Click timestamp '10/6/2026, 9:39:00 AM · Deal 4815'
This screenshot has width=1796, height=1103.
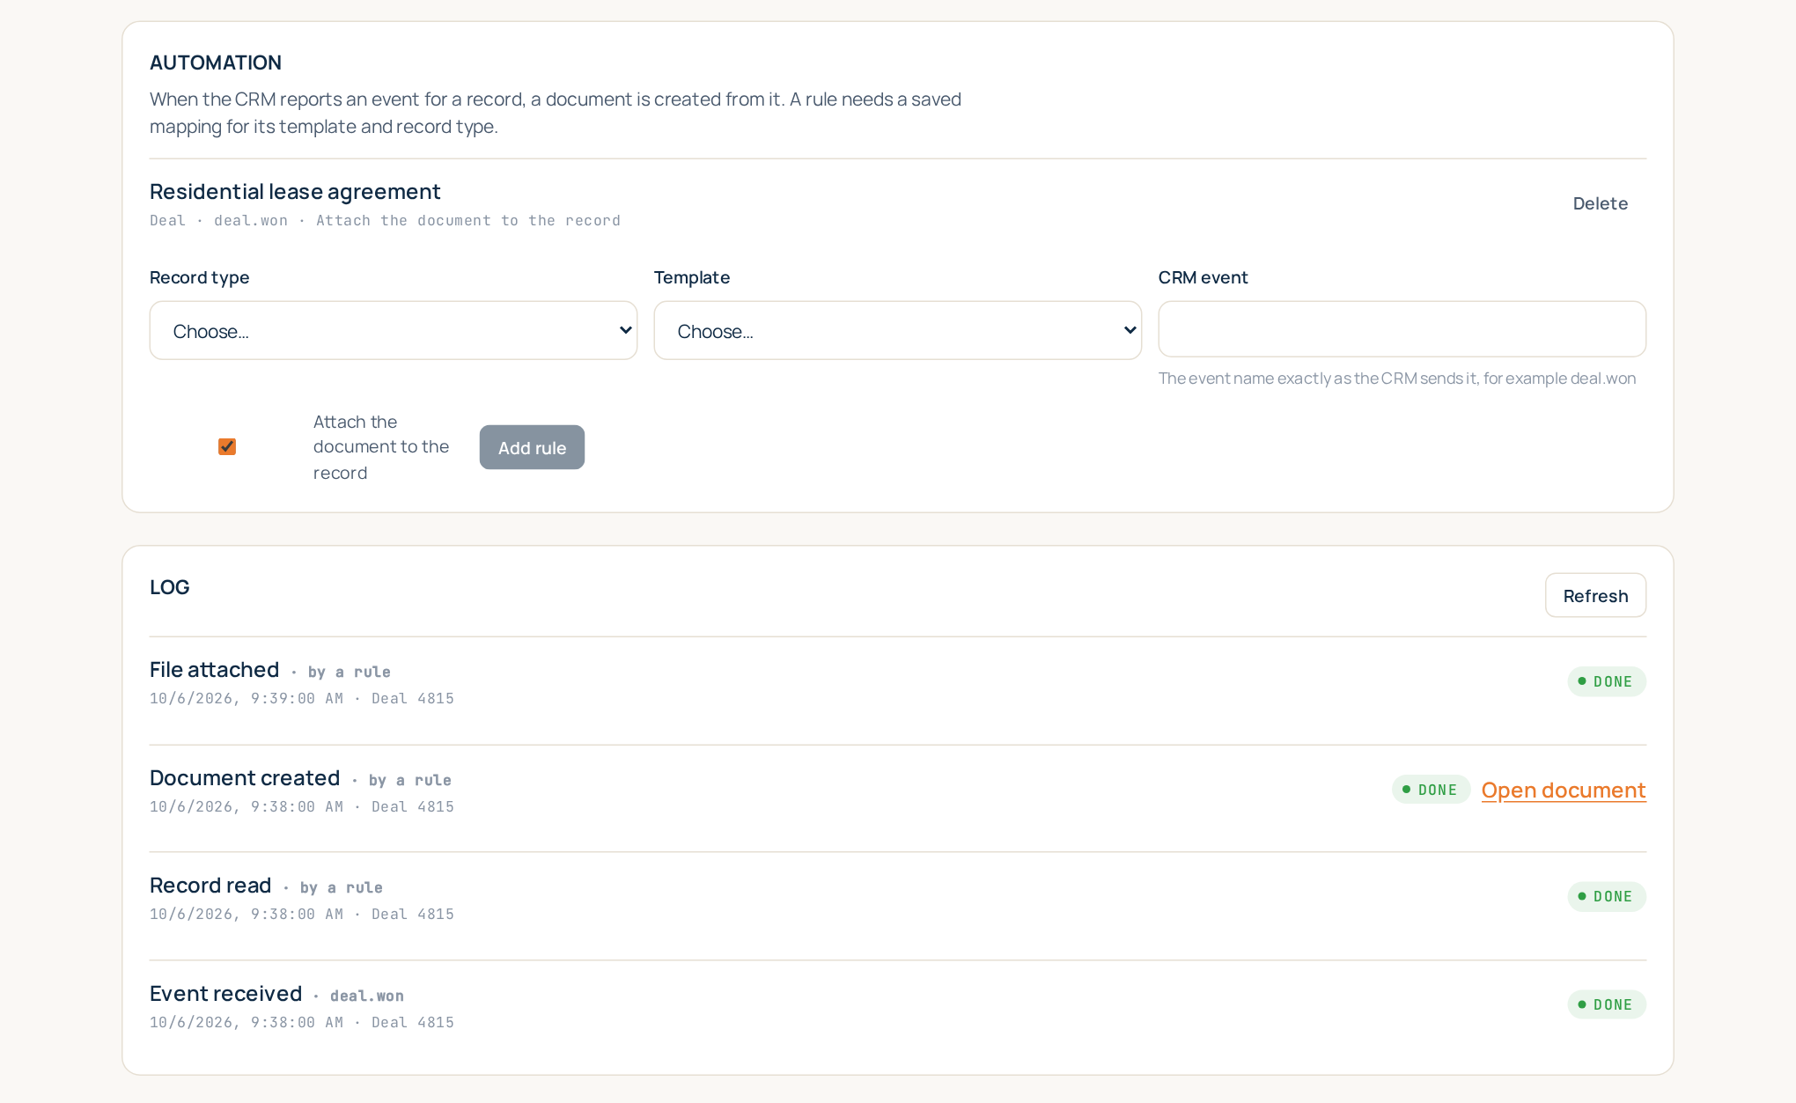pyautogui.click(x=302, y=698)
